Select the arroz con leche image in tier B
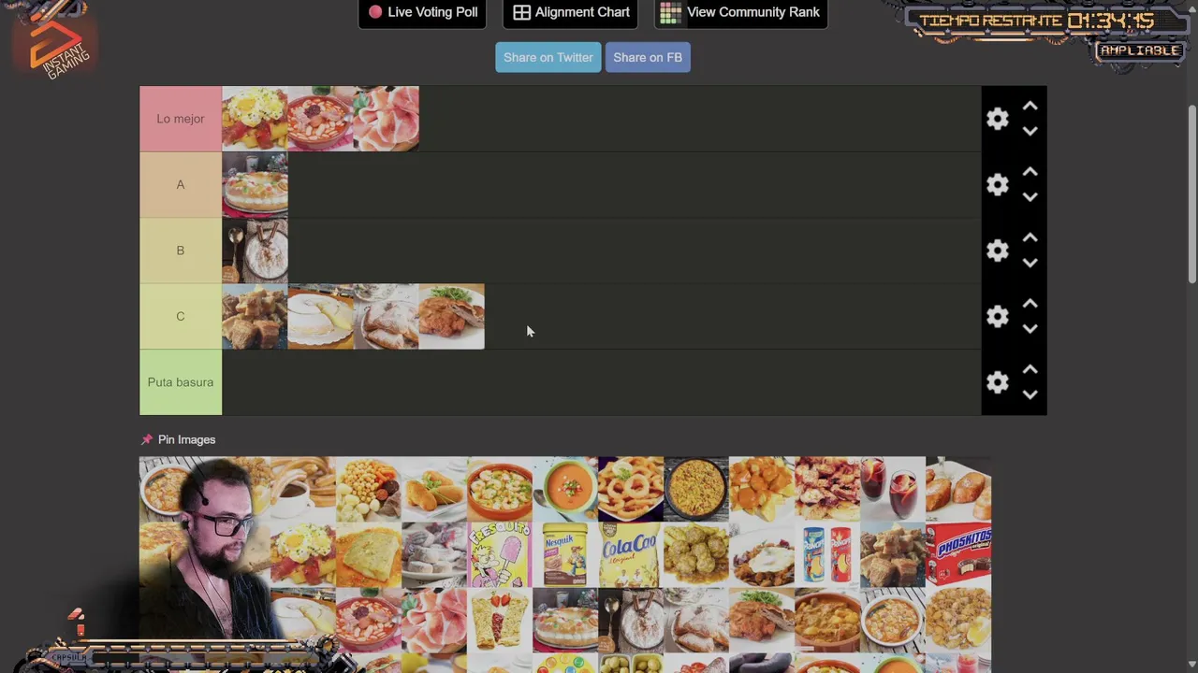The image size is (1198, 673). click(x=255, y=251)
